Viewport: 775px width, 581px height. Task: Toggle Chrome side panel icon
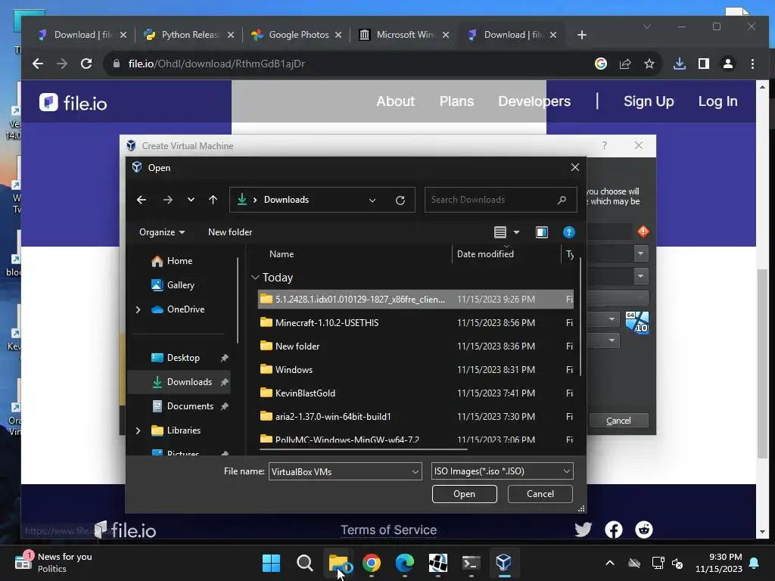click(704, 64)
